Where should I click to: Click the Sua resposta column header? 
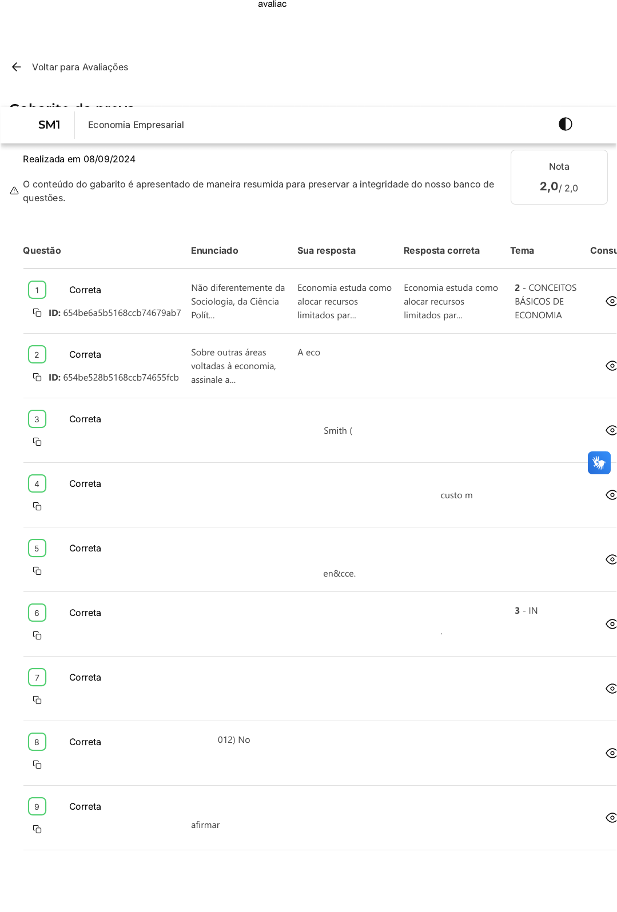pyautogui.click(x=326, y=250)
